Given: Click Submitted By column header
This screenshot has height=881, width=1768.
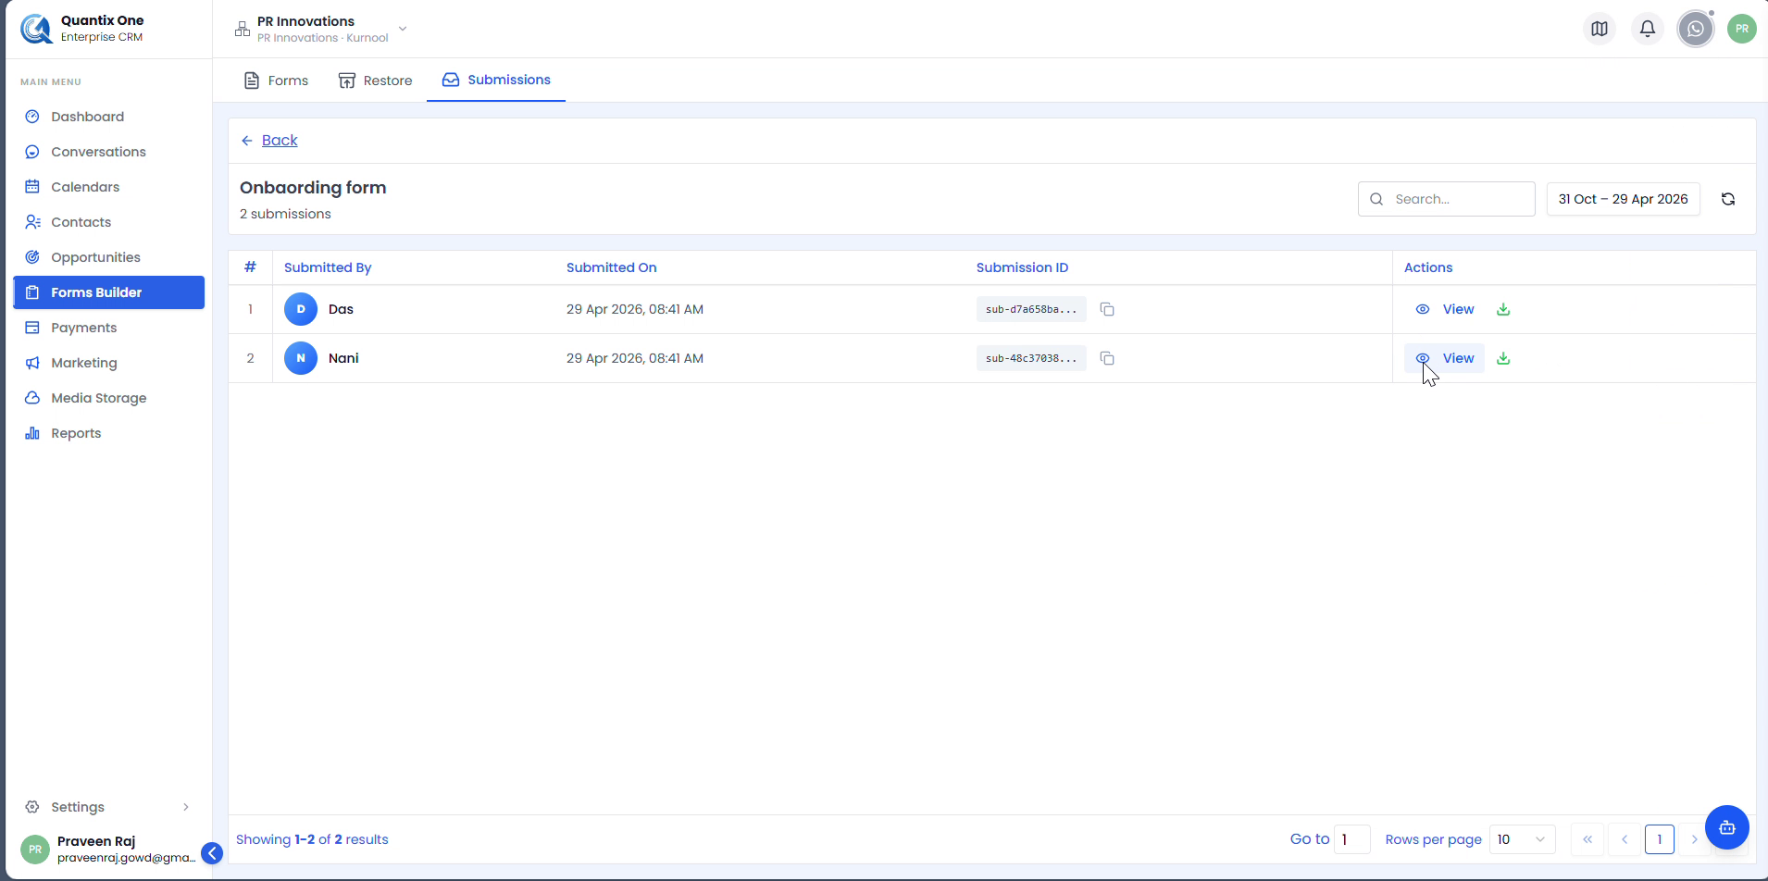Looking at the screenshot, I should coord(328,267).
